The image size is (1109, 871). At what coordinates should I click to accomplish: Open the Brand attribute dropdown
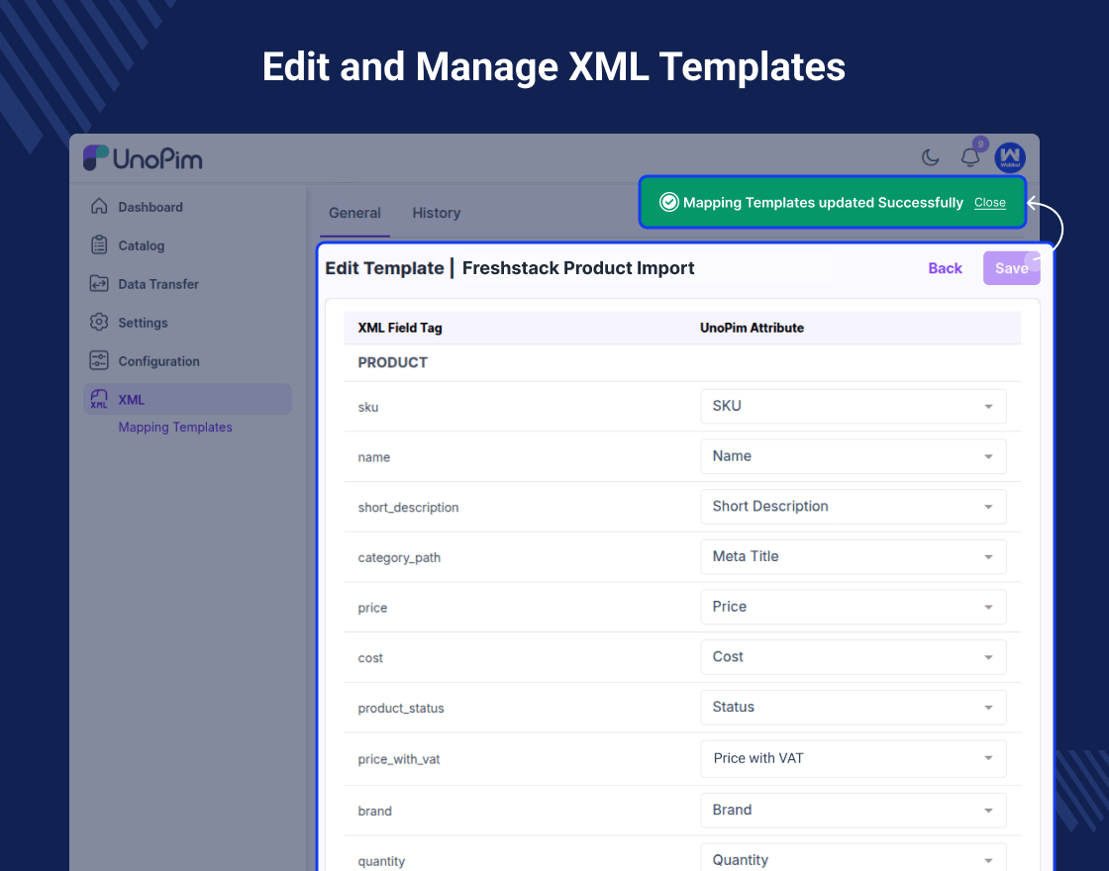pos(854,810)
